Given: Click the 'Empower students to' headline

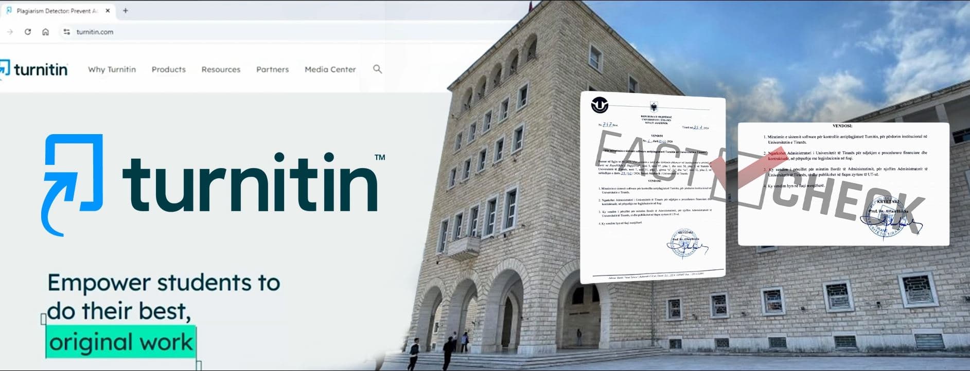Looking at the screenshot, I should coord(164,283).
